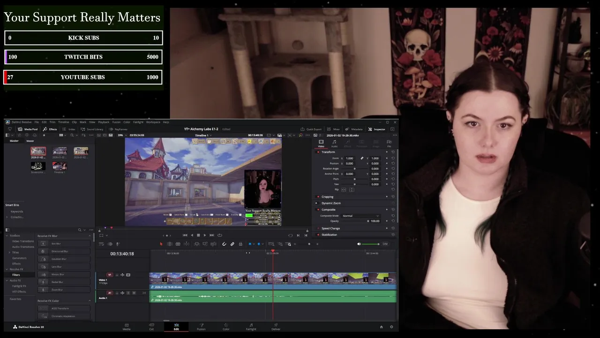The height and width of the screenshot is (338, 600).
Task: Jump to the first frame
Action: tap(185, 235)
